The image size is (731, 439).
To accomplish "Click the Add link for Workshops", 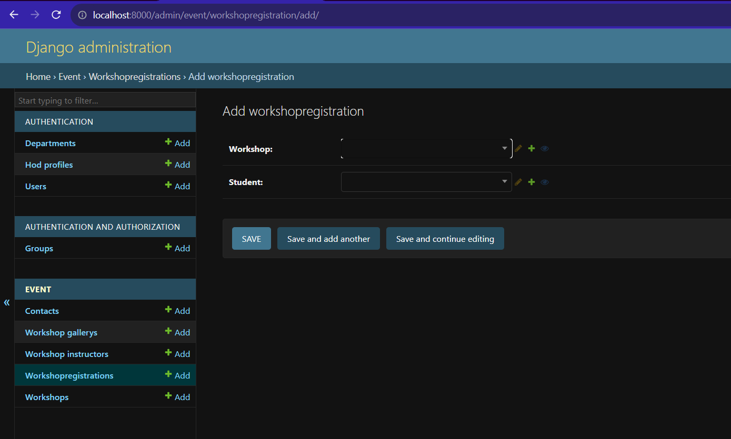I will (x=177, y=397).
